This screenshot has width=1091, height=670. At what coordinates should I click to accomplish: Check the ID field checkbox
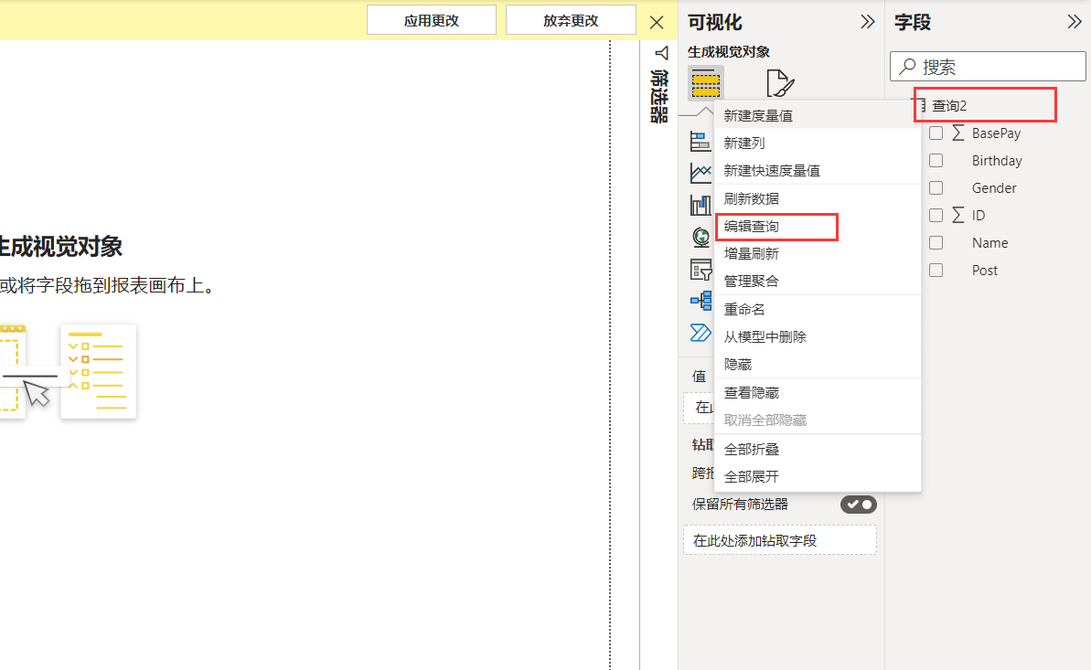click(936, 215)
